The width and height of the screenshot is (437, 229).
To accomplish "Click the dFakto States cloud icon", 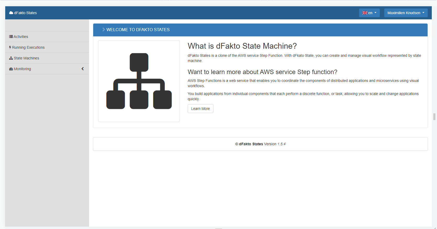I will coord(11,13).
